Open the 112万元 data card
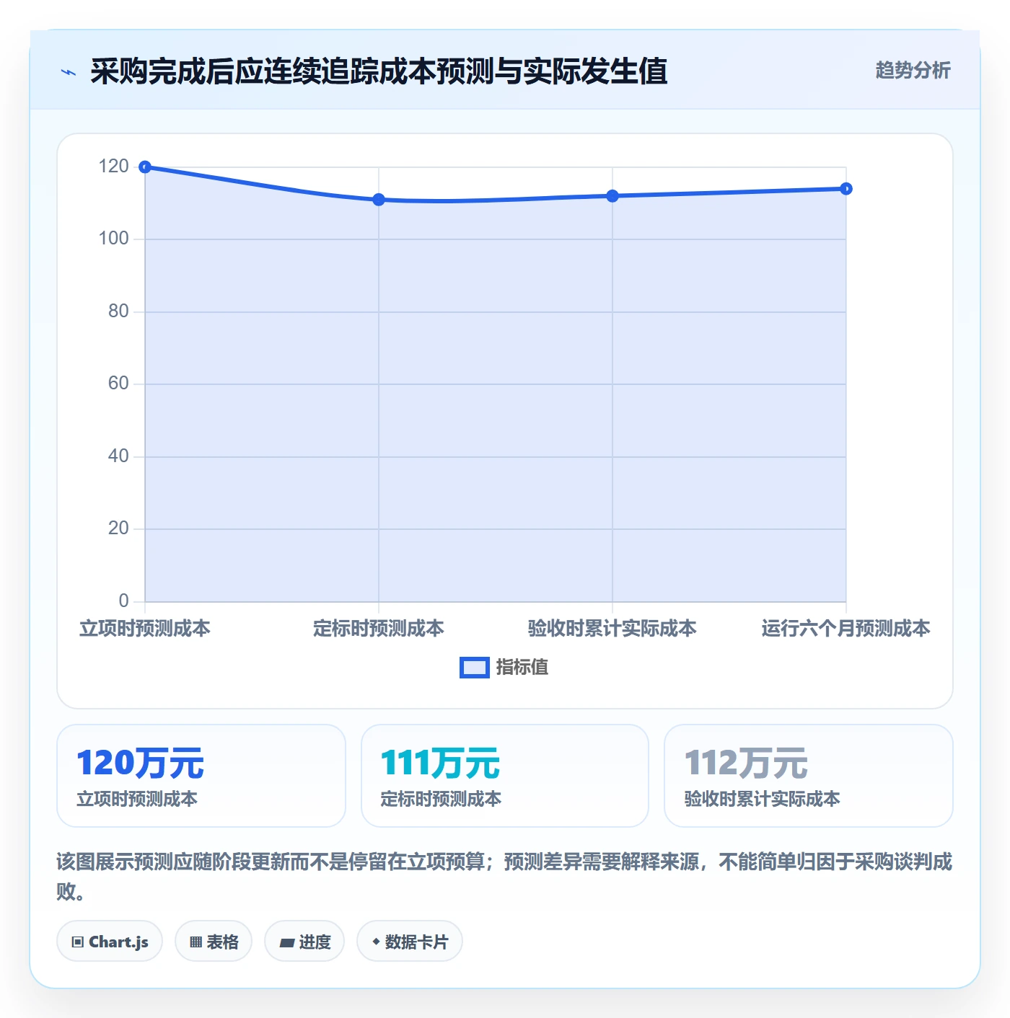The height and width of the screenshot is (1018, 1010). coord(809,776)
